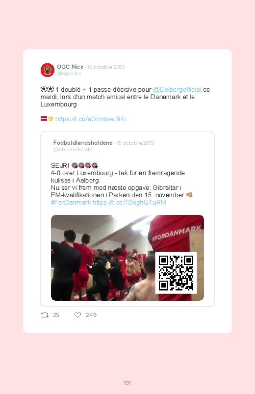This screenshot has height=394, width=255.
Task: Click the Fodboldlandsholdene account name
Action: pyautogui.click(x=83, y=143)
